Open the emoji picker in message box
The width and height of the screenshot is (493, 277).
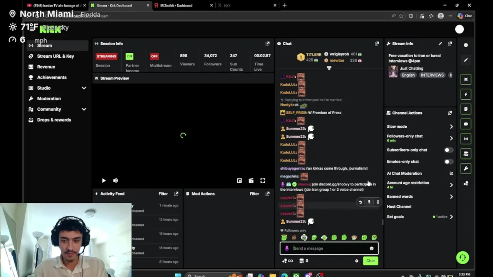[x=372, y=249]
